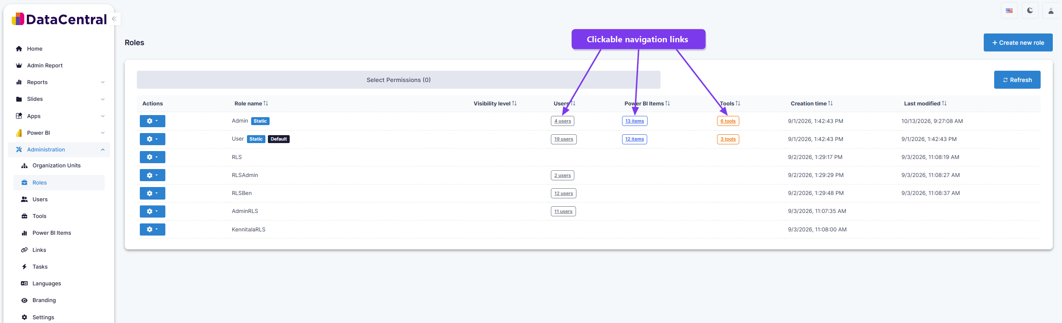Click the Create new role button
Screen dimensions: 1062x323
[1018, 43]
